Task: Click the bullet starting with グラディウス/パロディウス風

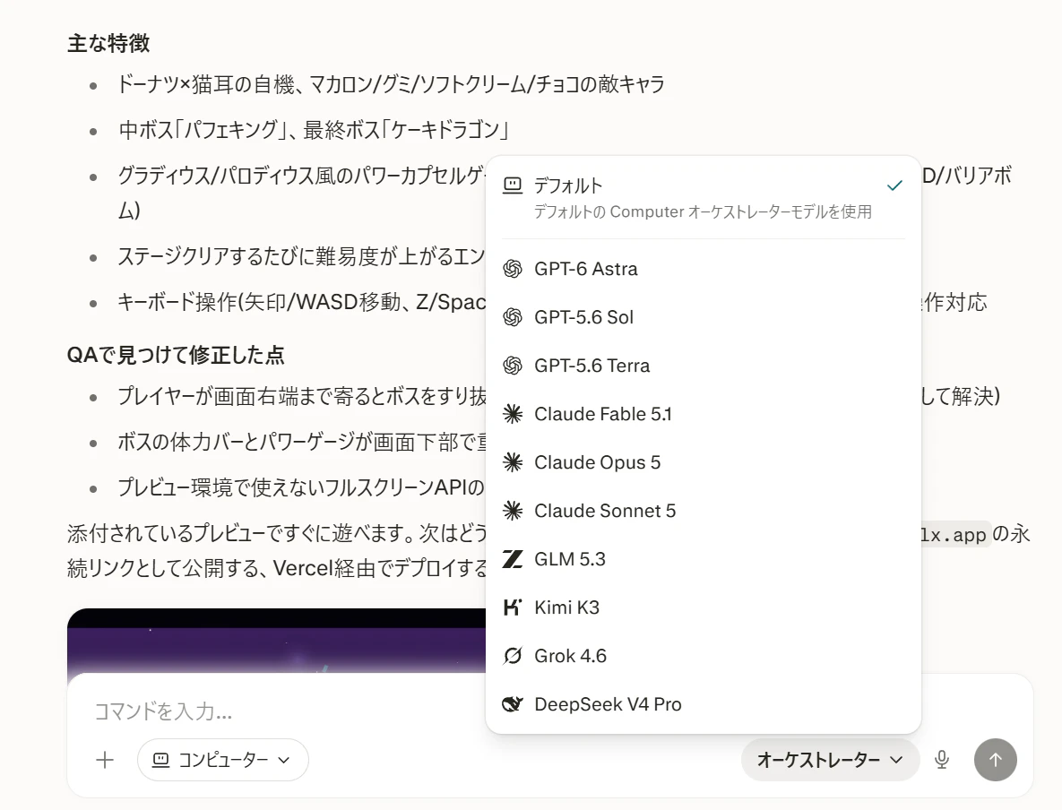Action: click(302, 193)
